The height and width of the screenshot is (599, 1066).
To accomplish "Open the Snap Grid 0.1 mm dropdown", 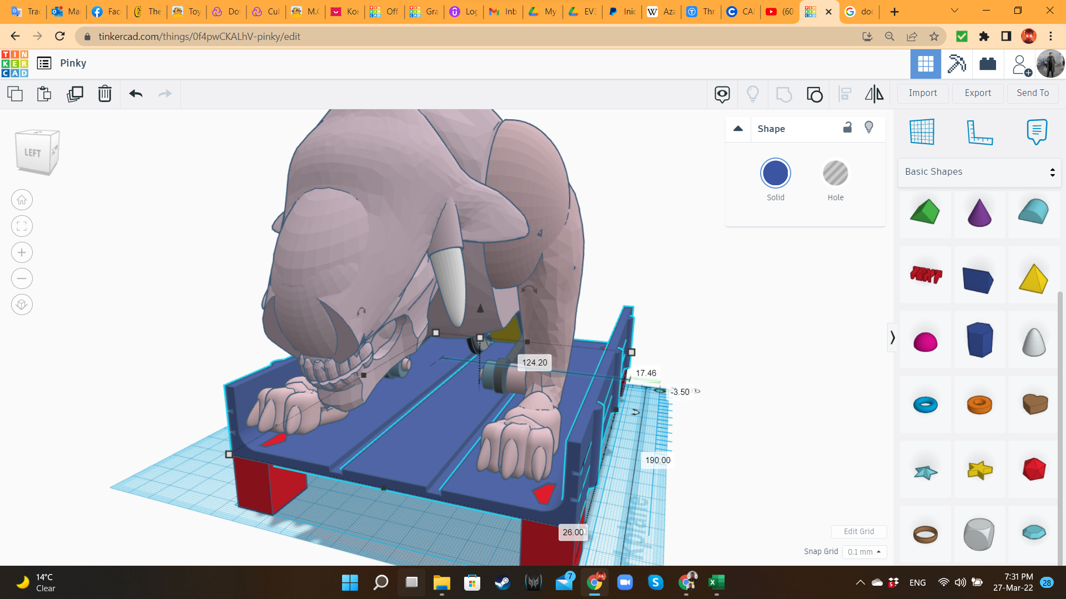I will pyautogui.click(x=864, y=552).
